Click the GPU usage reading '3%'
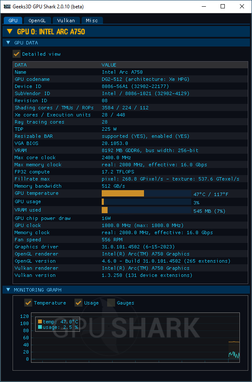 (196, 202)
